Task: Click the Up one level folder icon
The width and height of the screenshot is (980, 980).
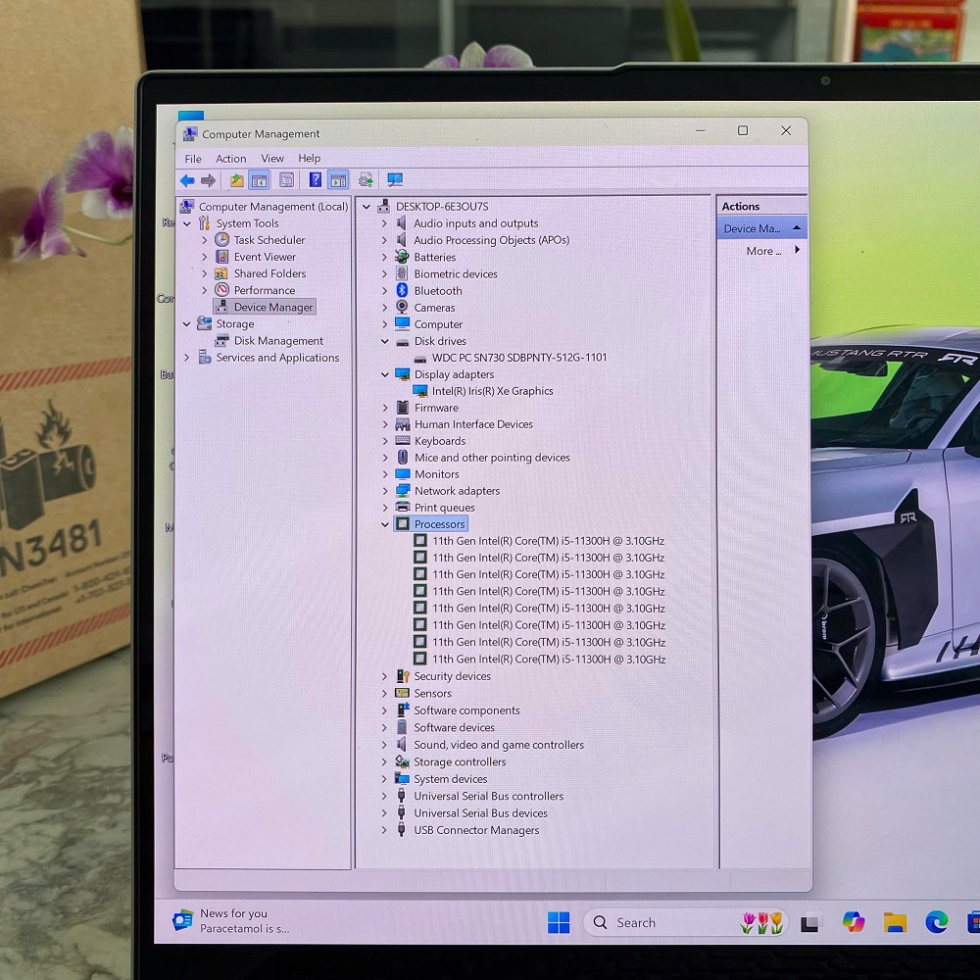Action: [237, 180]
